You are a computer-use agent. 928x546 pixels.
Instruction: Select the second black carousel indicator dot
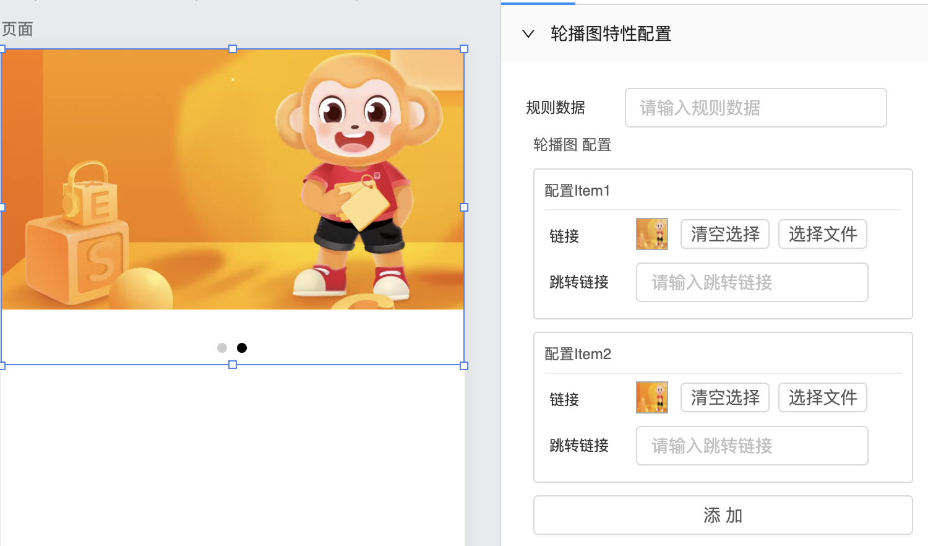click(242, 348)
